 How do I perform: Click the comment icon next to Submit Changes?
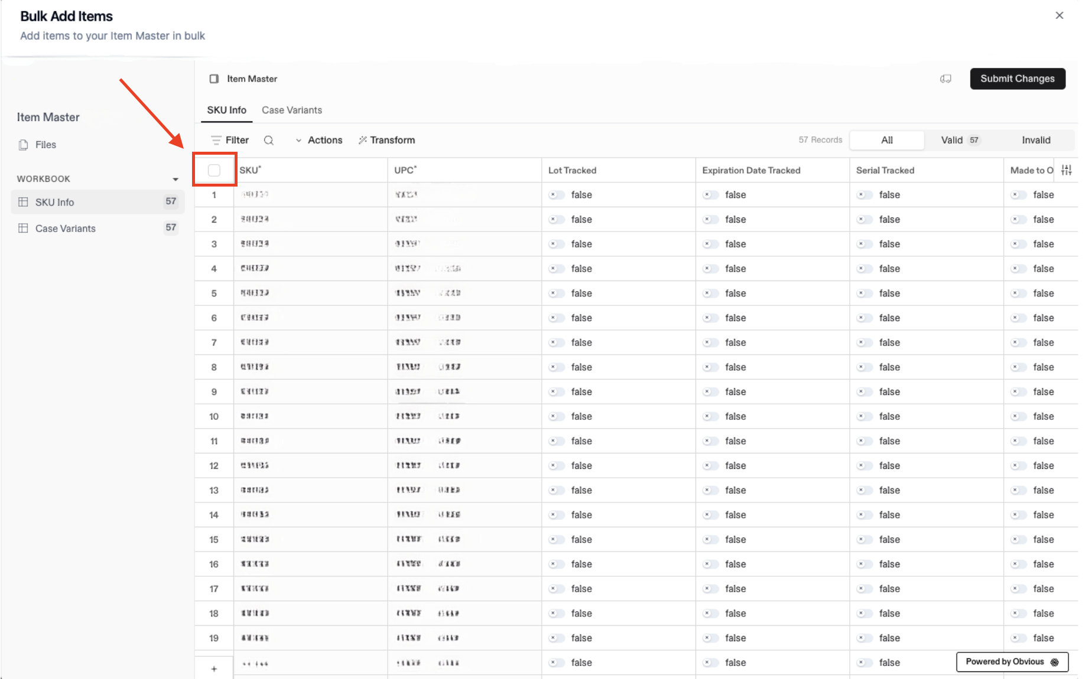[x=945, y=79]
